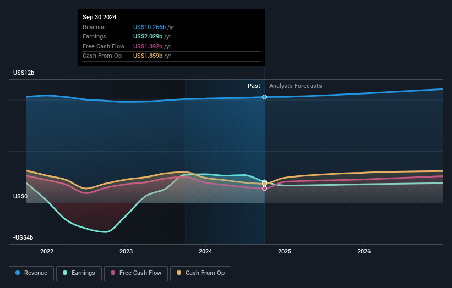Viewport: 452px width, 288px height.
Task: Click the Free Cash Flow label in tooltip
Action: (x=104, y=46)
